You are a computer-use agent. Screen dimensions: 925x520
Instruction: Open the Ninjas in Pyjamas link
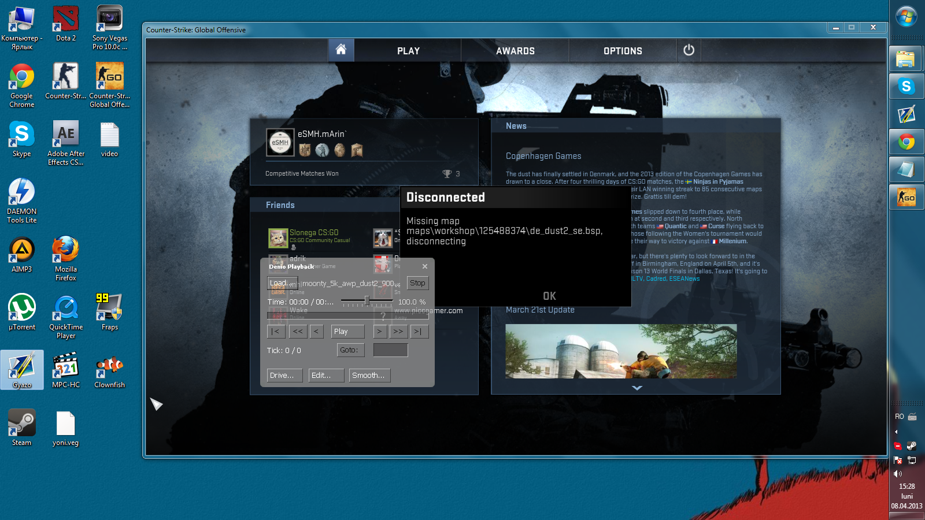click(718, 181)
